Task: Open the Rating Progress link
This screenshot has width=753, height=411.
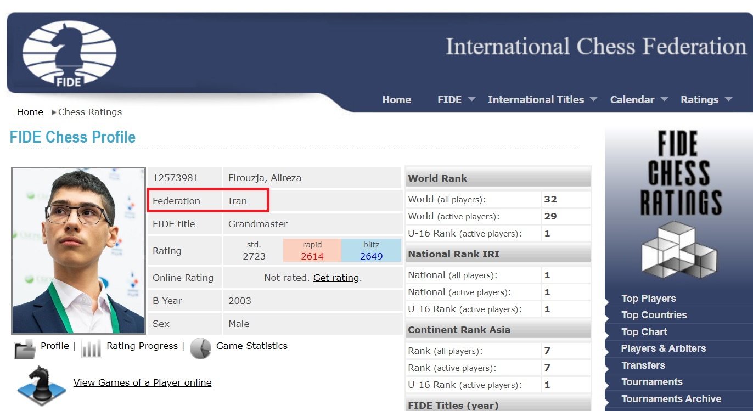Action: tap(142, 346)
